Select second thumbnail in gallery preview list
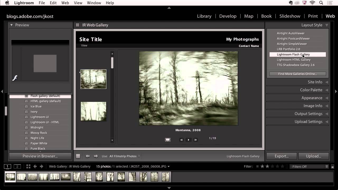The height and width of the screenshot is (190, 338). (93, 111)
